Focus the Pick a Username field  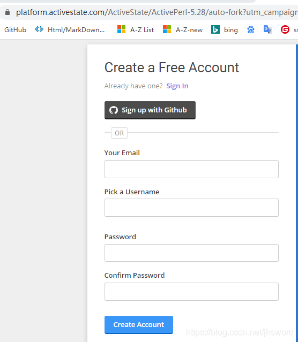[191, 208]
